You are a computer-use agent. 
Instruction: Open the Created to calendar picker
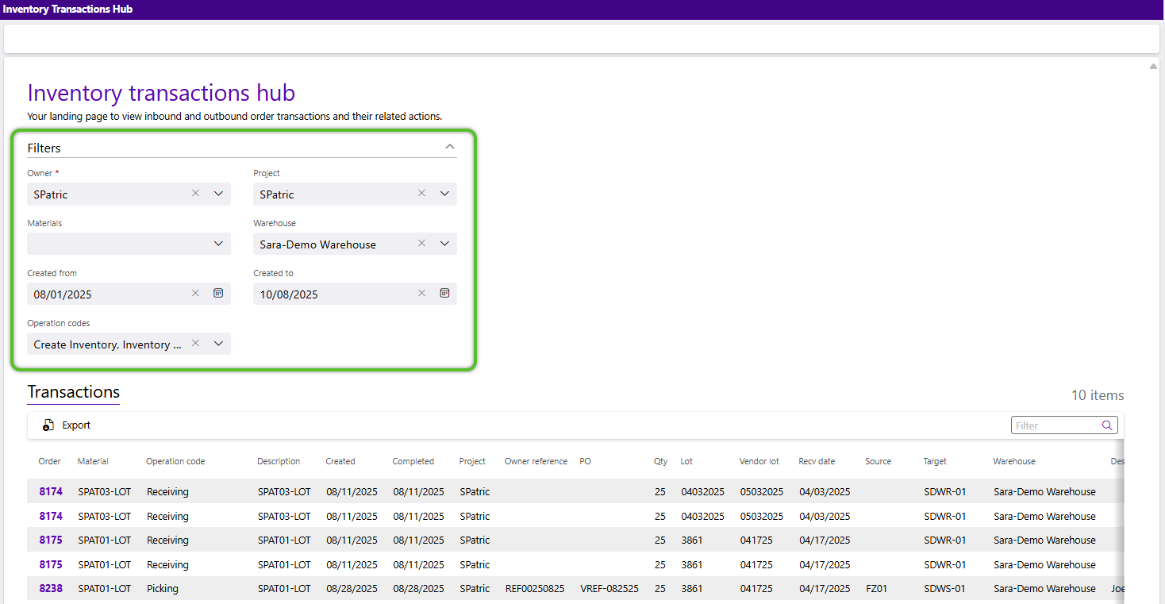tap(444, 294)
